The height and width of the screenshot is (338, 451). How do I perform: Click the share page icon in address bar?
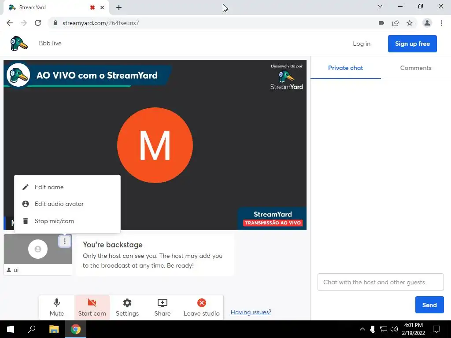(x=396, y=23)
